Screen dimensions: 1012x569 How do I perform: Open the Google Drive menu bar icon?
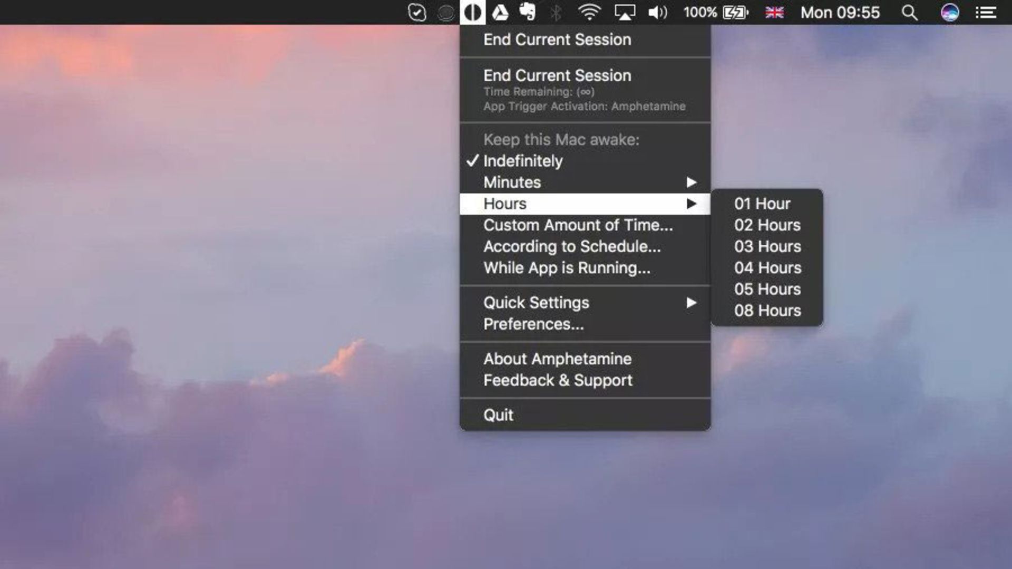tap(500, 12)
